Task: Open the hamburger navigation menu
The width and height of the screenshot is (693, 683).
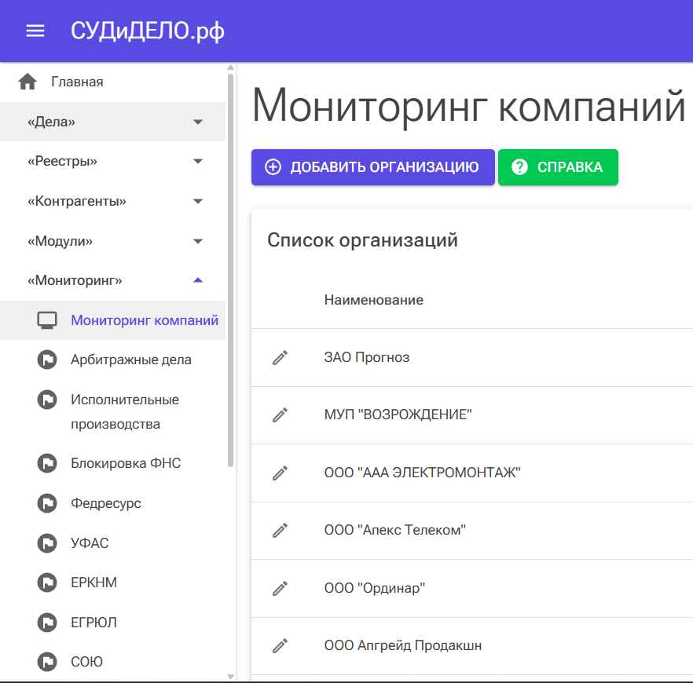Action: pyautogui.click(x=35, y=31)
